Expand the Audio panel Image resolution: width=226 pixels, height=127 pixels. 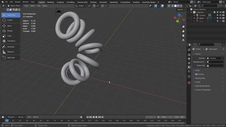(198, 82)
